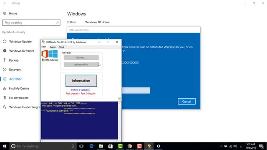Click the Windows Update refresh icon
267x150 pixels.
5,42
